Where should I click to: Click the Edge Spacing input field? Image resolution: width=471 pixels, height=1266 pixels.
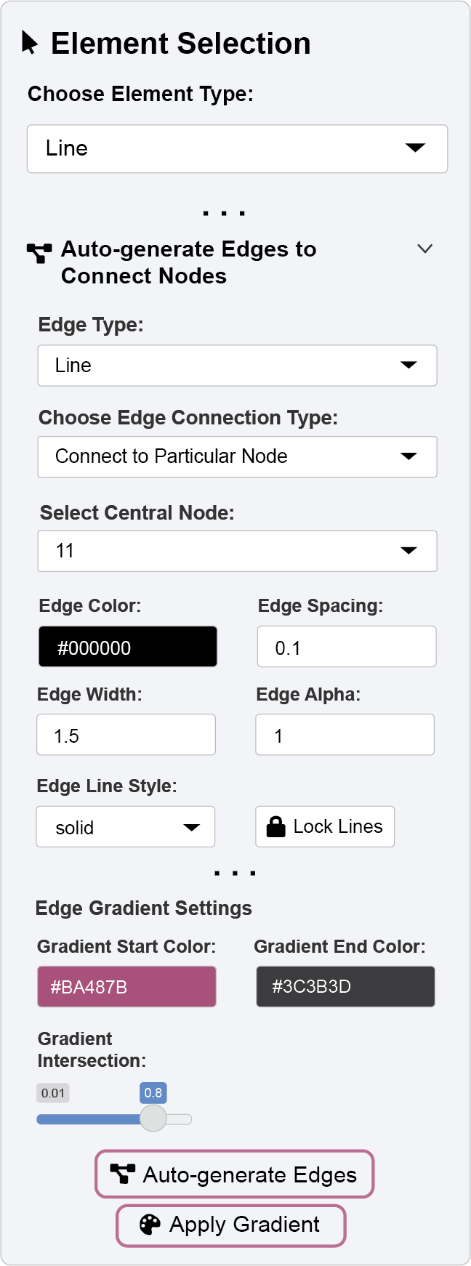point(347,647)
